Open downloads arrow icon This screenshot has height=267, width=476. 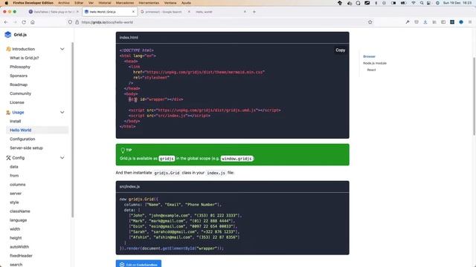click(425, 22)
